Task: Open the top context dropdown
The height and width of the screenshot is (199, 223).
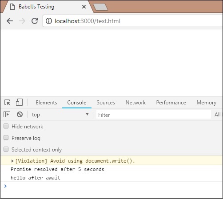Action: coord(60,115)
